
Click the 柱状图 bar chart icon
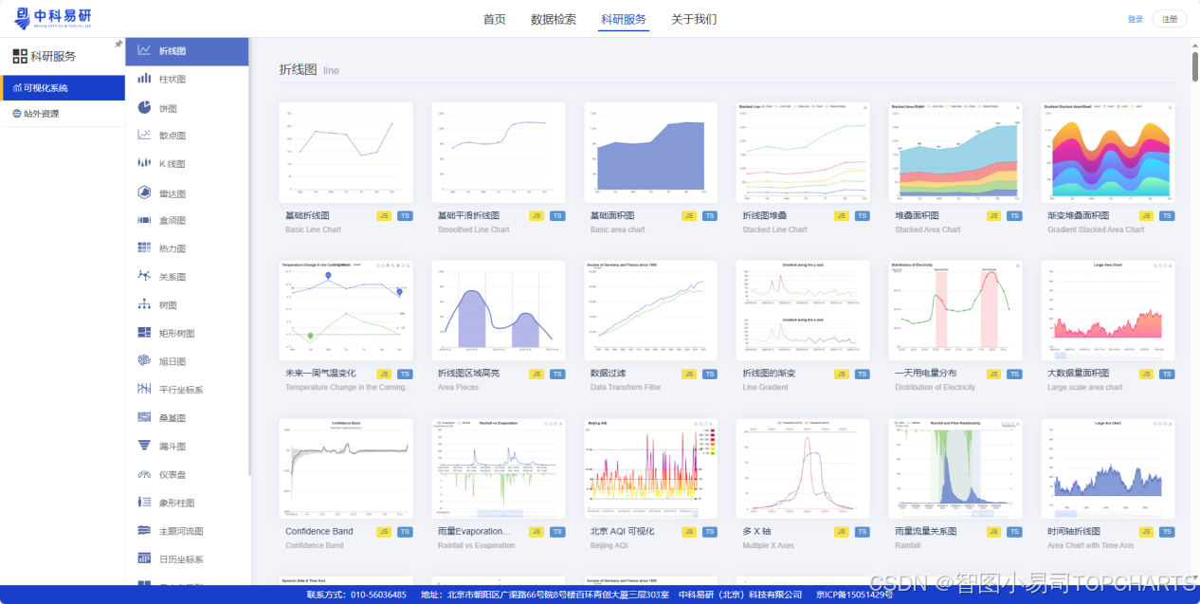[144, 79]
